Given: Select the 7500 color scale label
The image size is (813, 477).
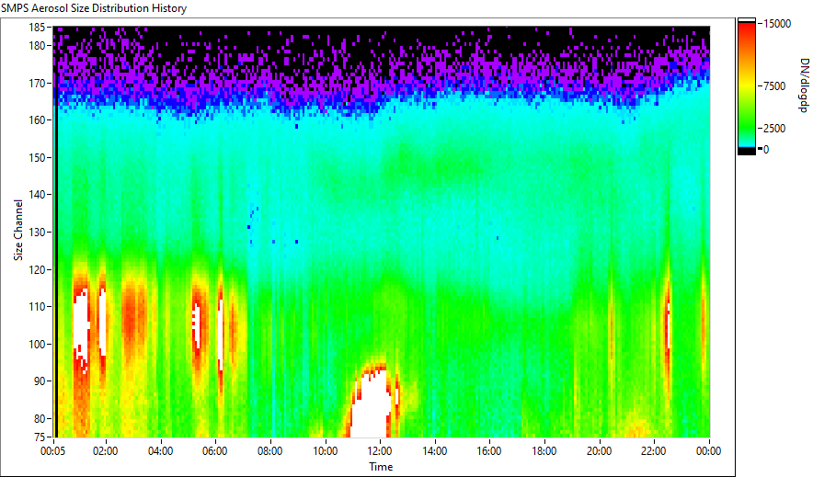Looking at the screenshot, I should (774, 86).
